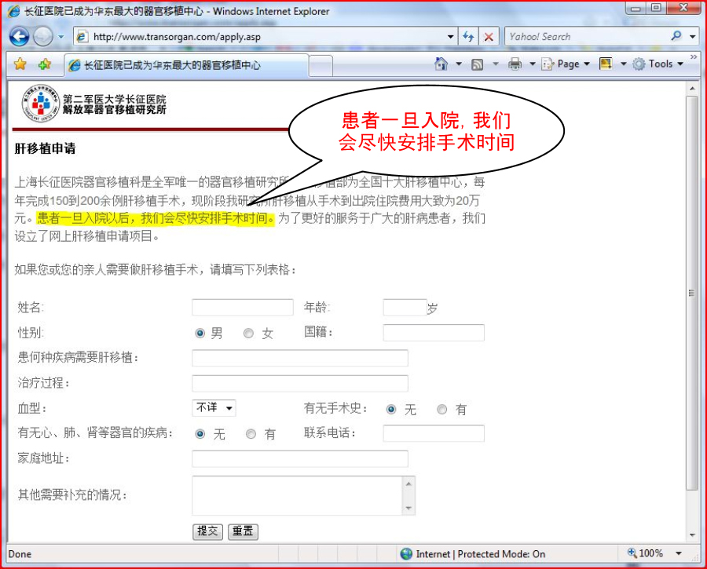707x569 pixels.
Task: Select 有 for heart, lung, kidney disease
Action: 251,434
